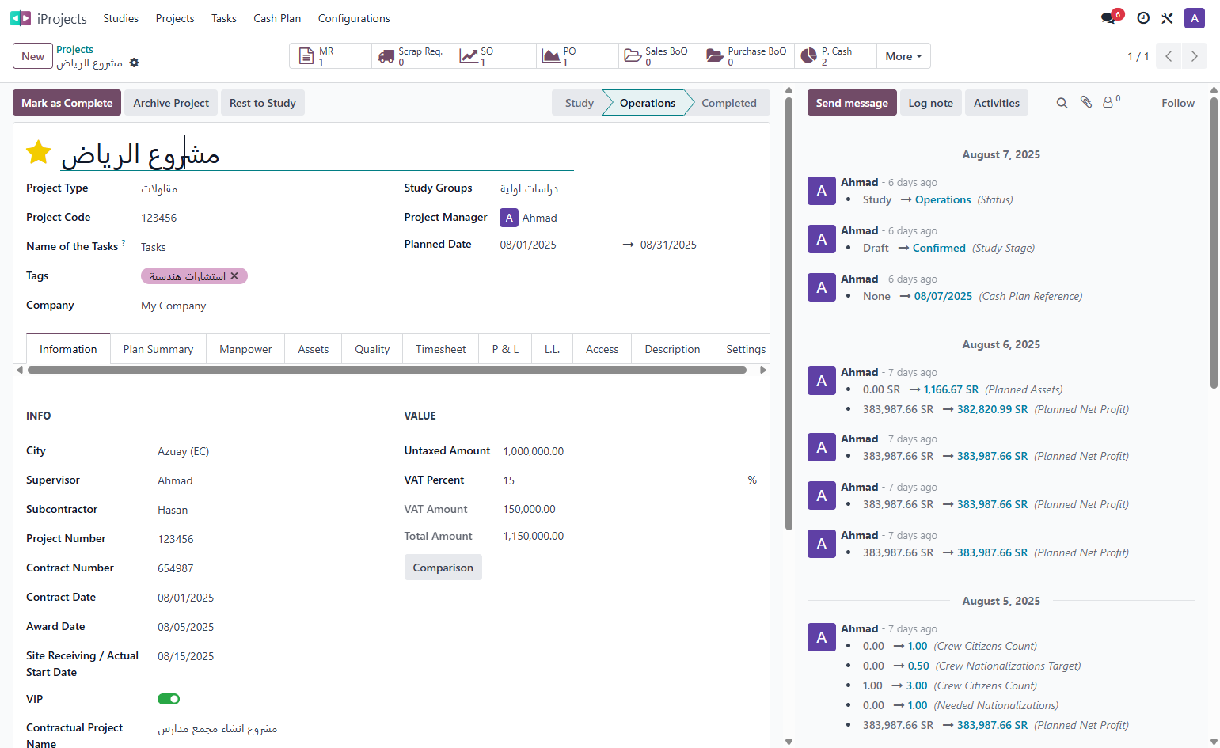Click the tabs horizontal scrollbar
The width and height of the screenshot is (1220, 748).
387,370
